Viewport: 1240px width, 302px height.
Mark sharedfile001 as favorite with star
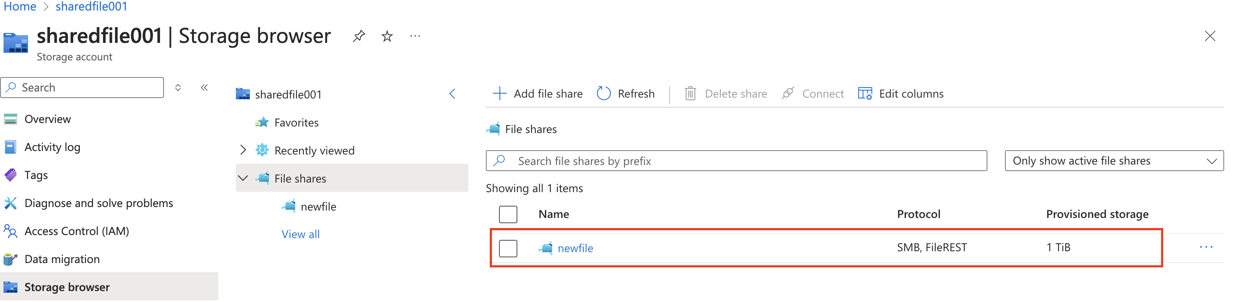pyautogui.click(x=387, y=36)
